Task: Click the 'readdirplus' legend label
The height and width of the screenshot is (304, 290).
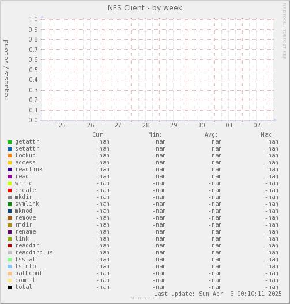Action: pos(34,253)
